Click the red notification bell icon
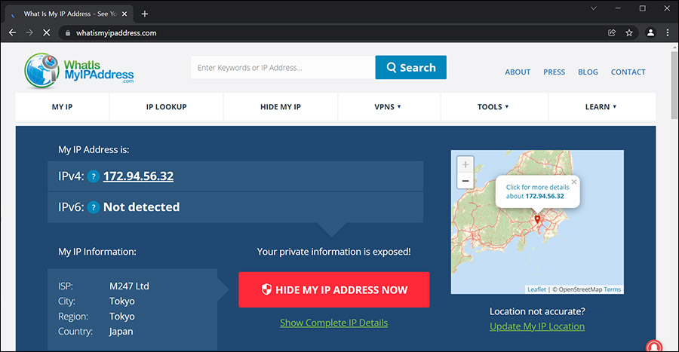The width and height of the screenshot is (679, 352). pos(654,347)
